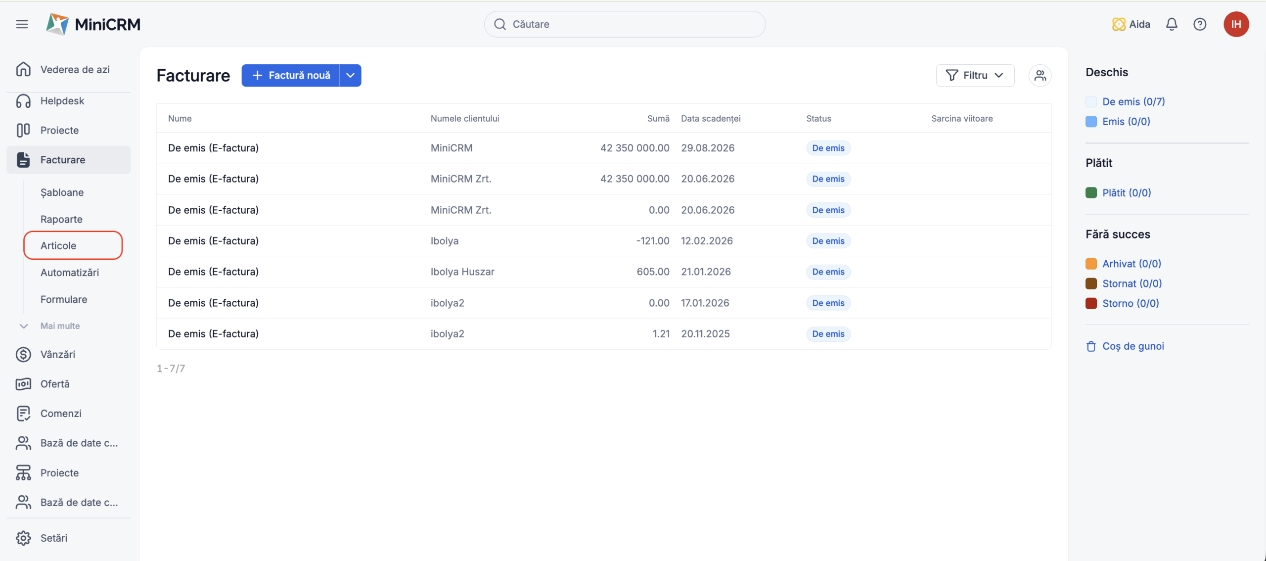Sort by Data scadenței column header
The height and width of the screenshot is (561, 1266).
tap(711, 118)
